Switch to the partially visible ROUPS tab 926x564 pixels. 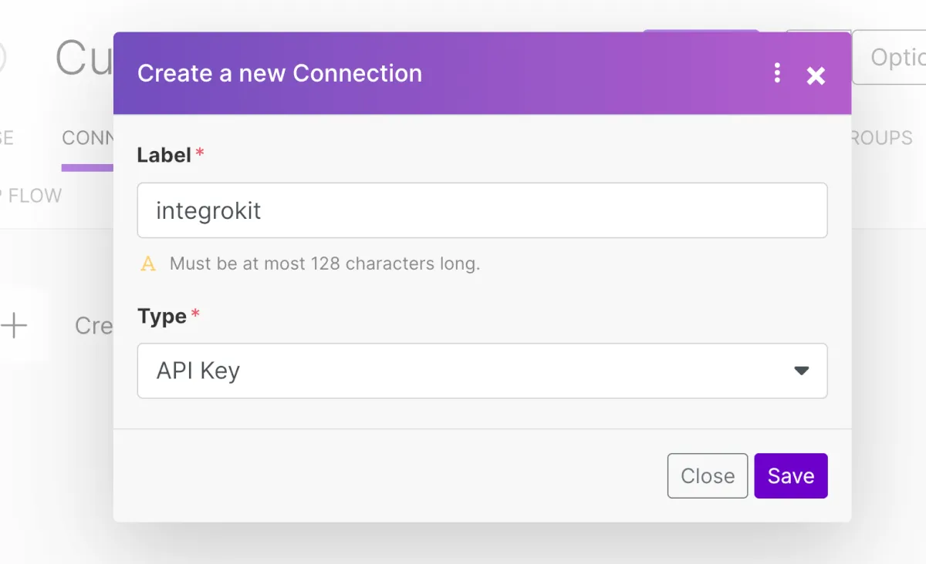[882, 139]
